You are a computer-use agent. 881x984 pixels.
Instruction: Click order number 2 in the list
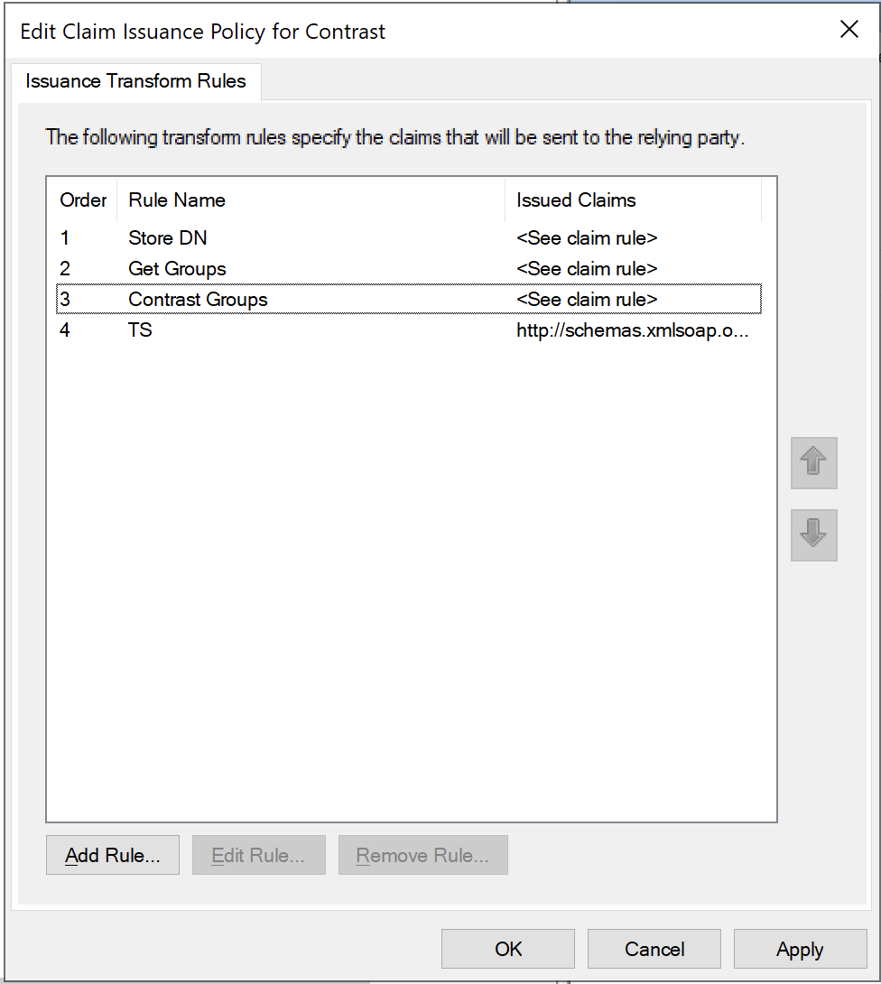coord(65,269)
